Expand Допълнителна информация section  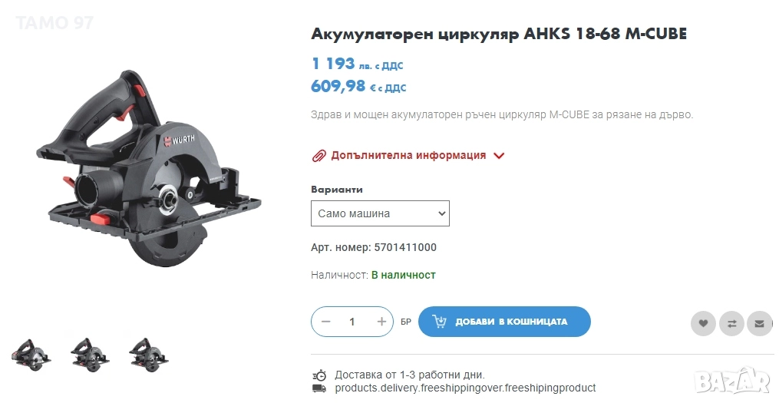408,156
